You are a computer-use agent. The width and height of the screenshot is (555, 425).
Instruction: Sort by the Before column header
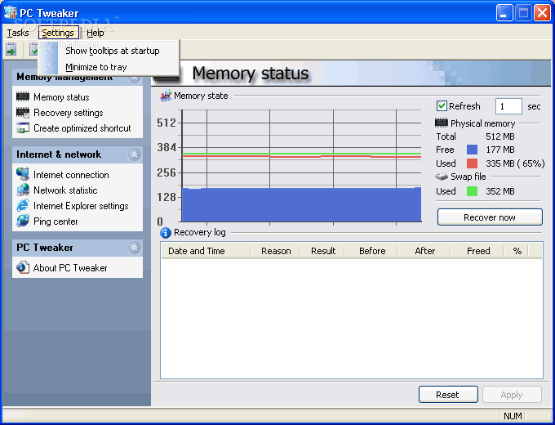[371, 251]
